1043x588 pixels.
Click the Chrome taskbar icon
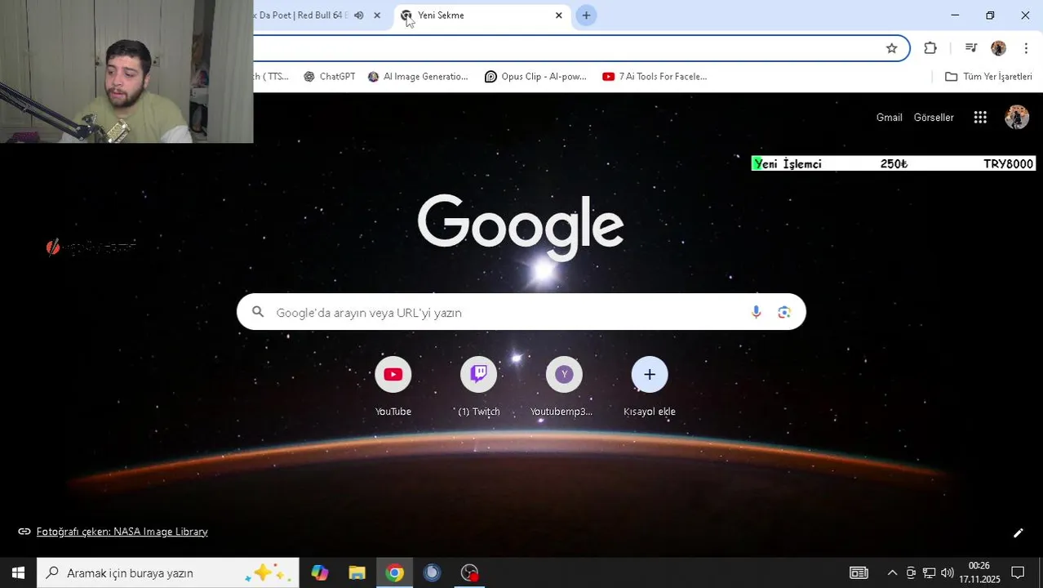[394, 573]
